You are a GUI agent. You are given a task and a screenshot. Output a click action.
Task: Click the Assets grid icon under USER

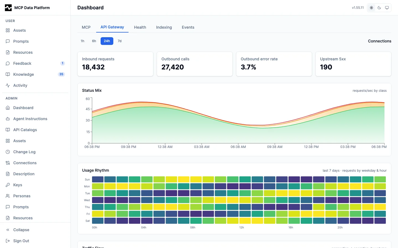(8, 30)
